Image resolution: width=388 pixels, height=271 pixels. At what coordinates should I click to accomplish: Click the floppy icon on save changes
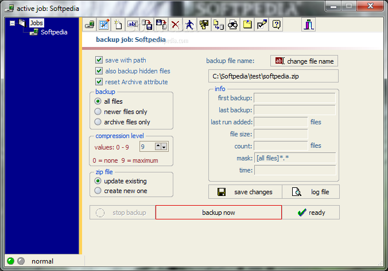point(222,192)
